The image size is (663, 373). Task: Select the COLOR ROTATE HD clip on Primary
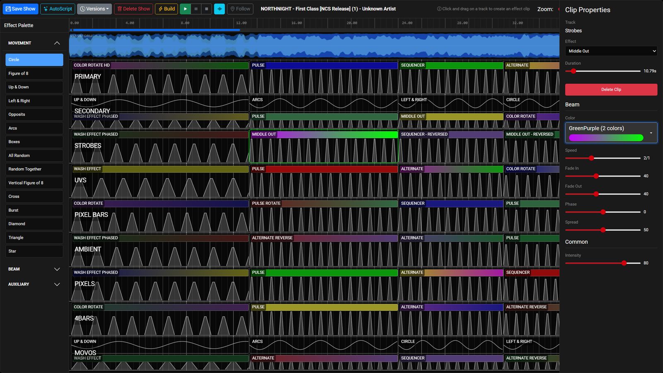(x=160, y=77)
